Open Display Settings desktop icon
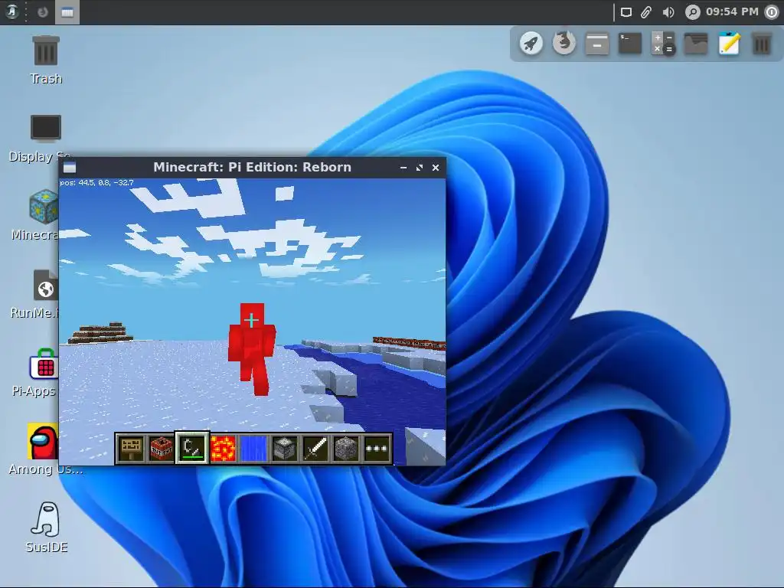The height and width of the screenshot is (588, 784). point(46,138)
